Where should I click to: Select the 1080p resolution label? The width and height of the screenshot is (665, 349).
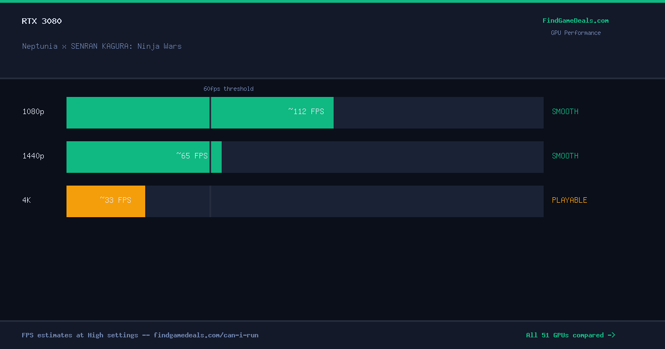coord(33,112)
